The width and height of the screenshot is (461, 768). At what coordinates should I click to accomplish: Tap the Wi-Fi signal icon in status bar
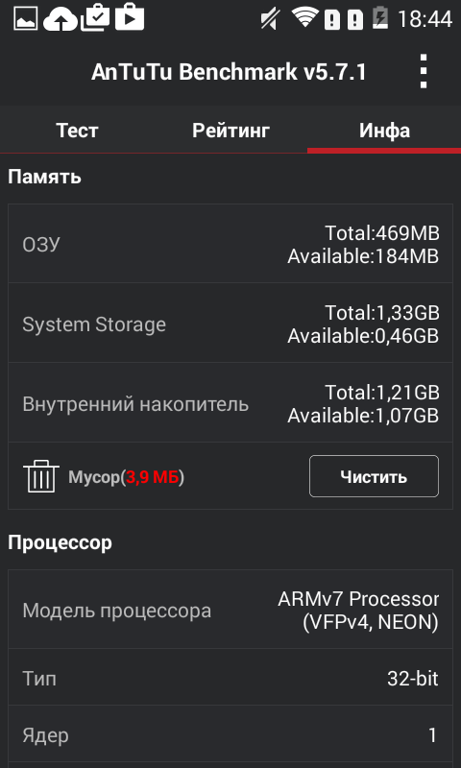click(305, 17)
